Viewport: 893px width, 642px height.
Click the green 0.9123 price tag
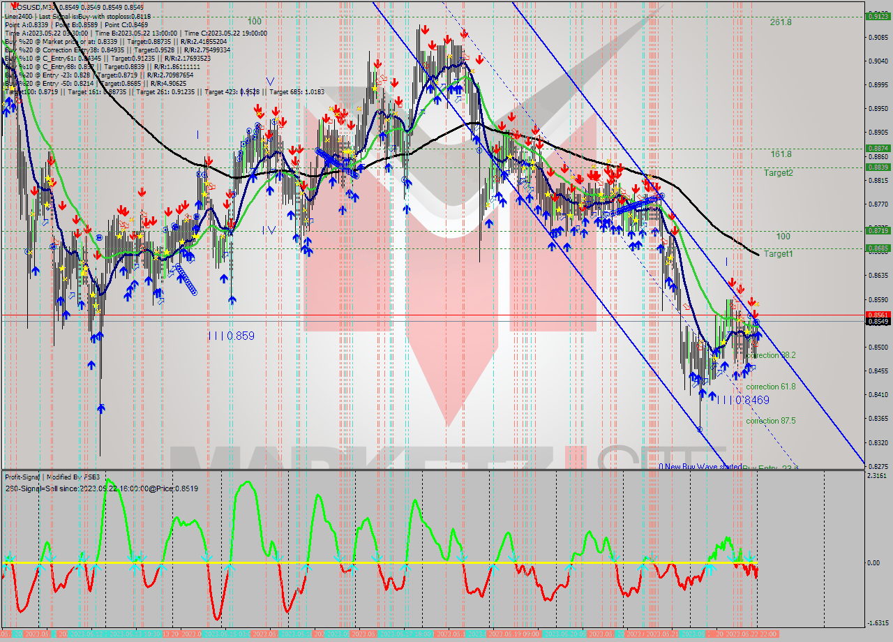[877, 16]
